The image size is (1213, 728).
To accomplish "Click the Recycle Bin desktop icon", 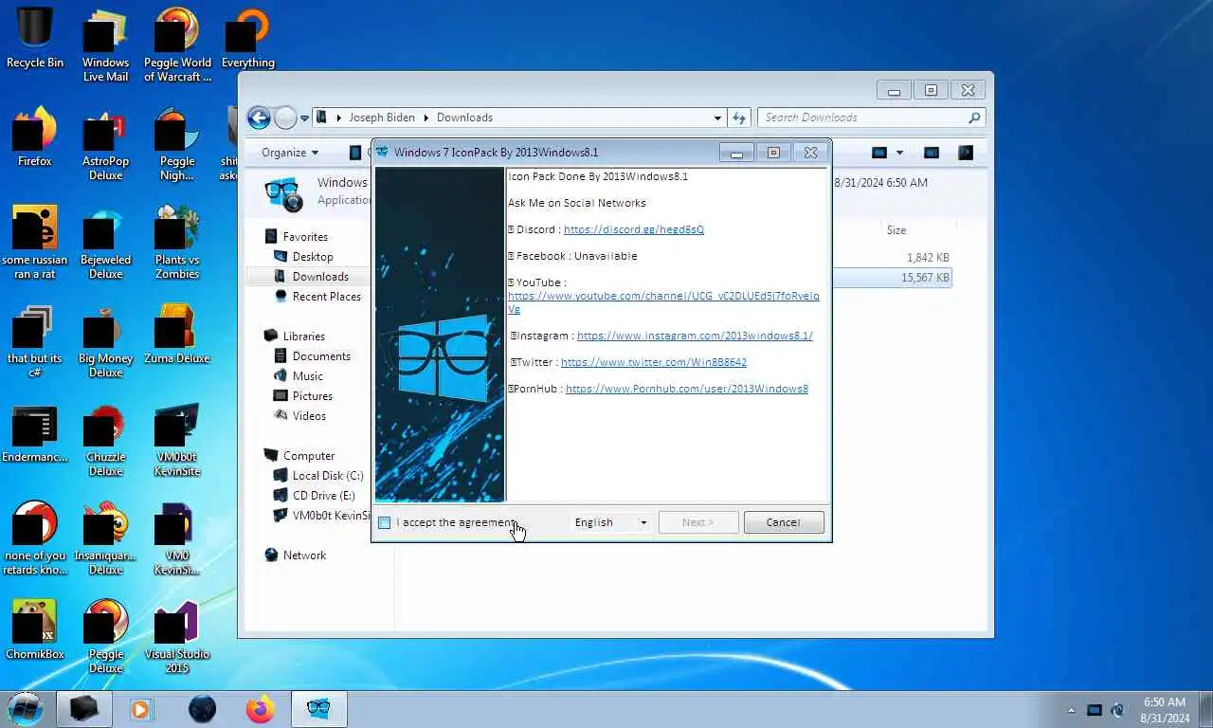I will pyautogui.click(x=35, y=38).
